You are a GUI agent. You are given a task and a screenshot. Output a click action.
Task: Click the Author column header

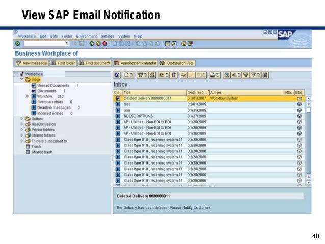coord(247,93)
